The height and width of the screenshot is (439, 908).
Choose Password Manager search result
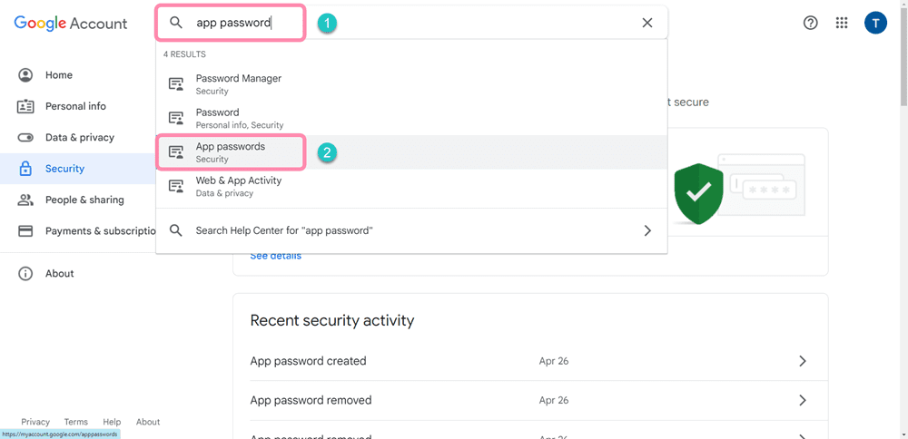point(238,83)
